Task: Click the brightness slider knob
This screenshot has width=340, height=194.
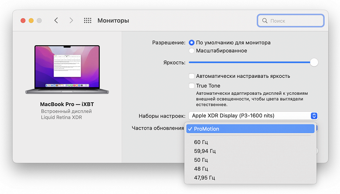Action: [x=314, y=62]
